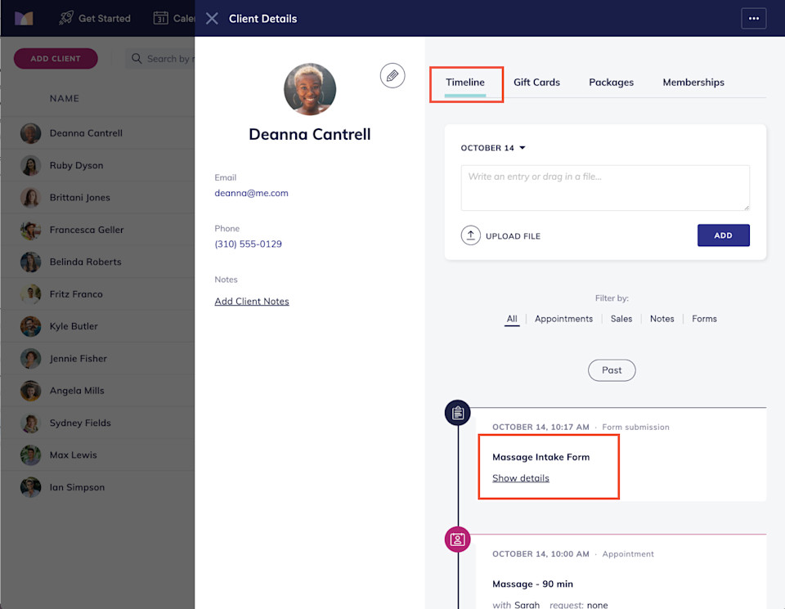Select Ruby Dyson in client list
This screenshot has height=609, width=785.
(97, 165)
